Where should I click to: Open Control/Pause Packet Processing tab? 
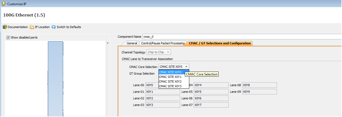(163, 43)
